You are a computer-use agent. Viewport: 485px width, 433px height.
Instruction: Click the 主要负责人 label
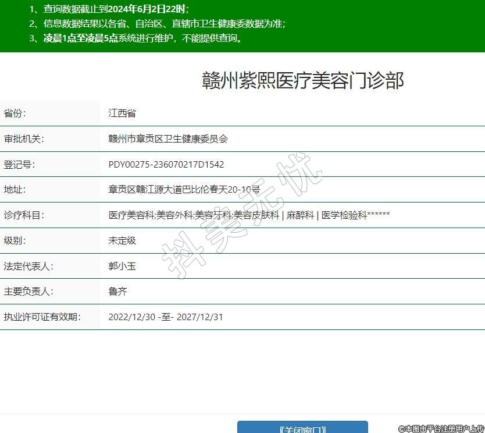coord(28,292)
